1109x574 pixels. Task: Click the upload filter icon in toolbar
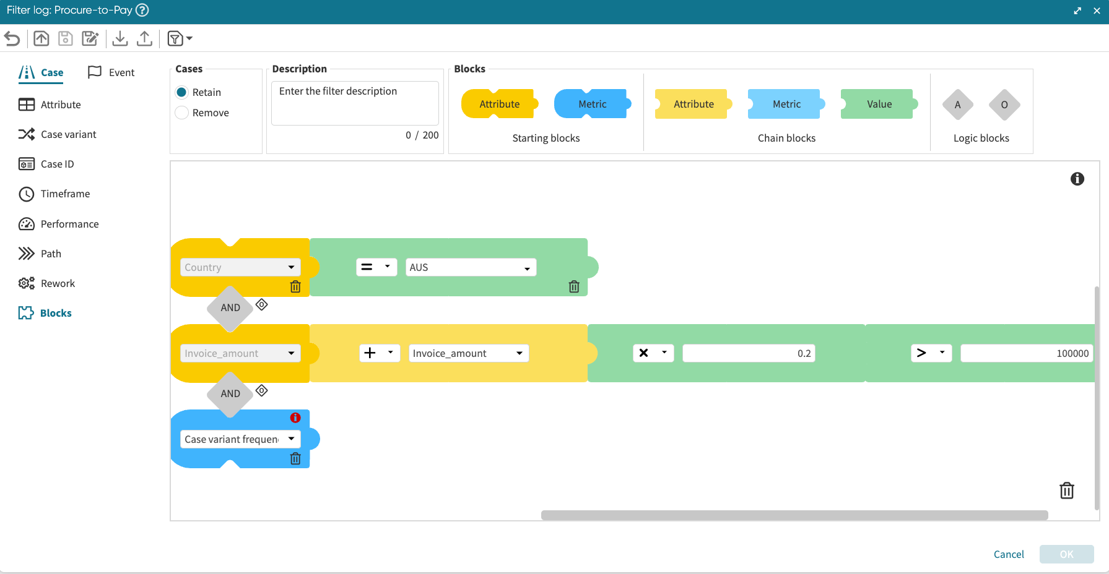pos(144,39)
